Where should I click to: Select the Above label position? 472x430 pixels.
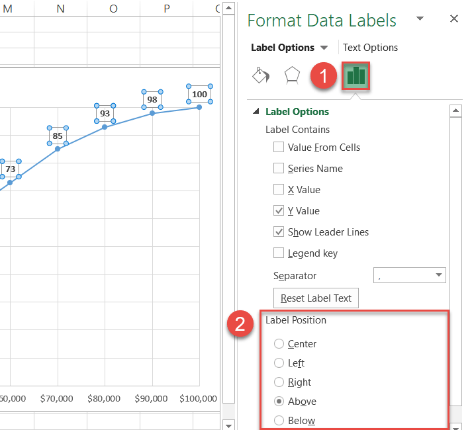point(279,402)
